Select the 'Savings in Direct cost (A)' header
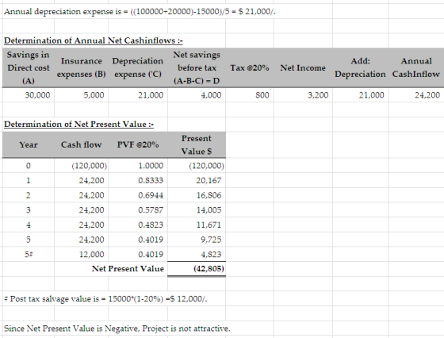This screenshot has width=444, height=338. coord(29,67)
